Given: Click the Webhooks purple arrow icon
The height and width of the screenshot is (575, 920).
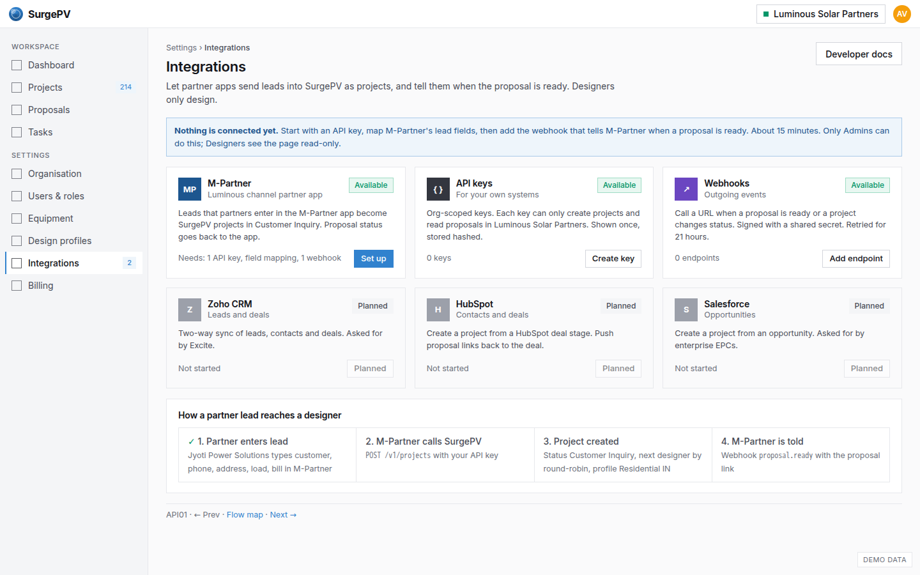Looking at the screenshot, I should click(686, 189).
